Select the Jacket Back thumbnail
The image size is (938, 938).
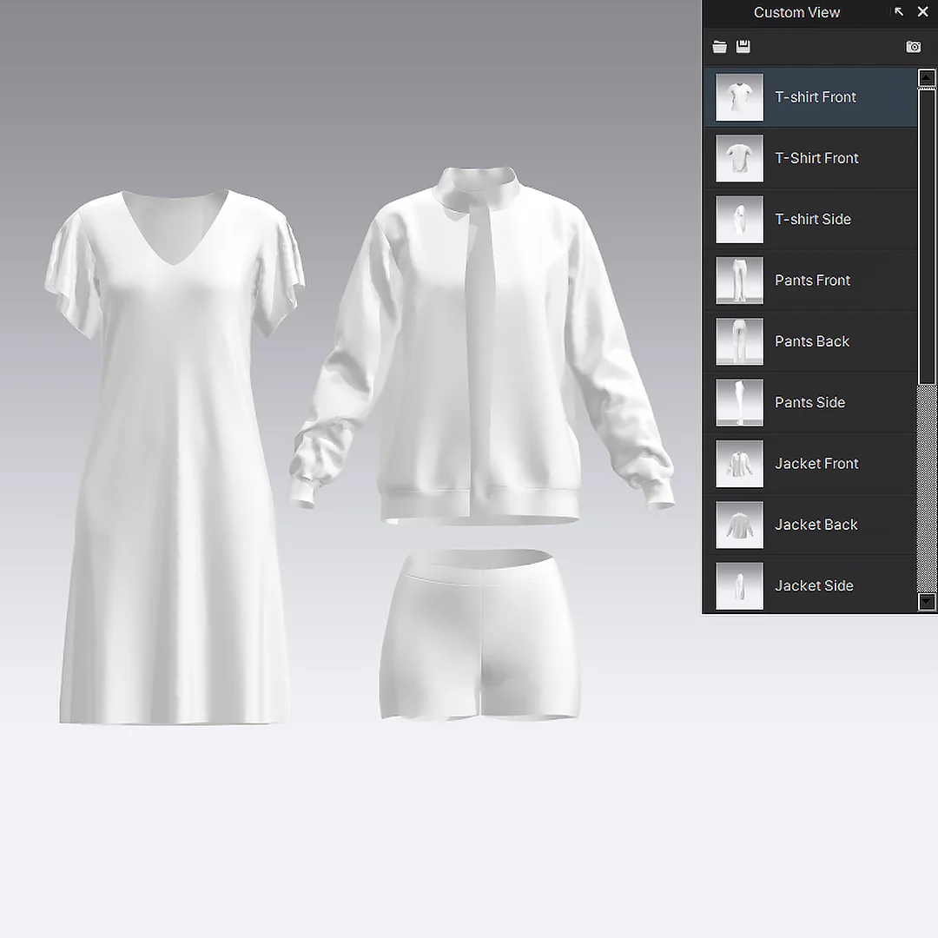click(739, 525)
